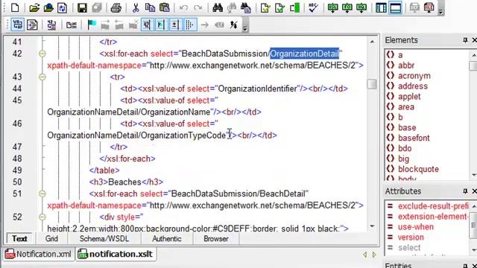The image size is (477, 268).
Task: Copy the selected text
Action: (x=150, y=7)
